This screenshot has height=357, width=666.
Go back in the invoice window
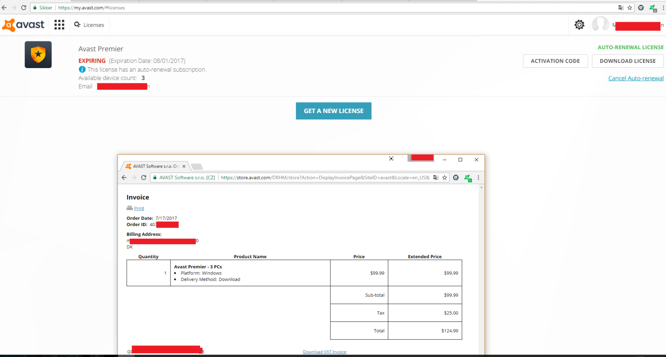(x=124, y=178)
